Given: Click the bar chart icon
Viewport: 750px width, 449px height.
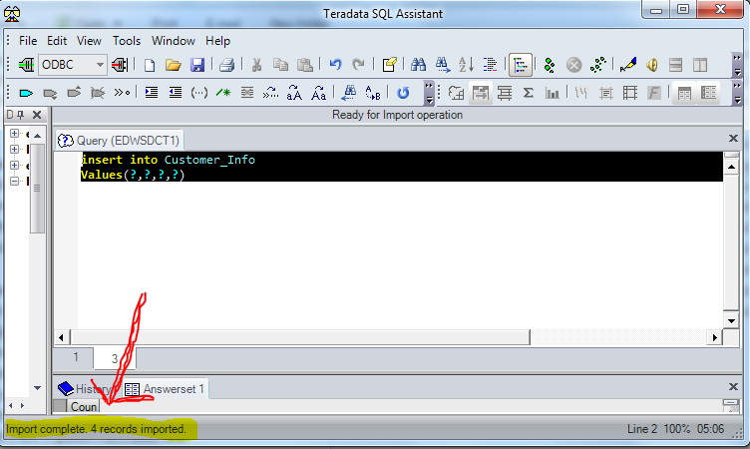Looking at the screenshot, I should point(552,93).
